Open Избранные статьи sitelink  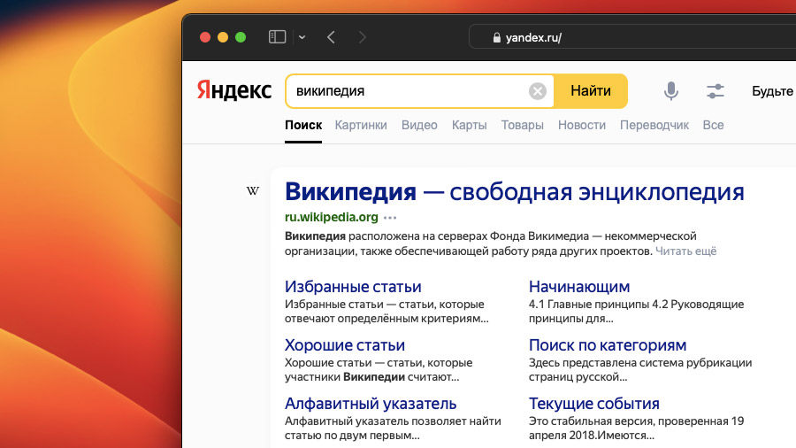tap(353, 287)
